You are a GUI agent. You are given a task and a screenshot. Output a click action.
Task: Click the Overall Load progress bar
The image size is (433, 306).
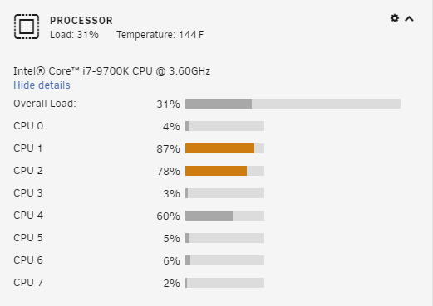[293, 104]
